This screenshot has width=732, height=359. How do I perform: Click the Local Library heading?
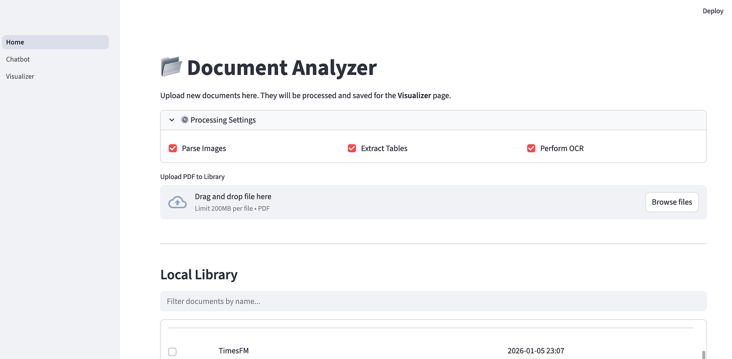click(x=199, y=275)
